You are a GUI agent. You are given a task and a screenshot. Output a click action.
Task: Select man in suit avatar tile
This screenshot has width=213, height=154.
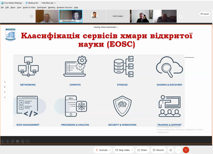[x=94, y=16]
